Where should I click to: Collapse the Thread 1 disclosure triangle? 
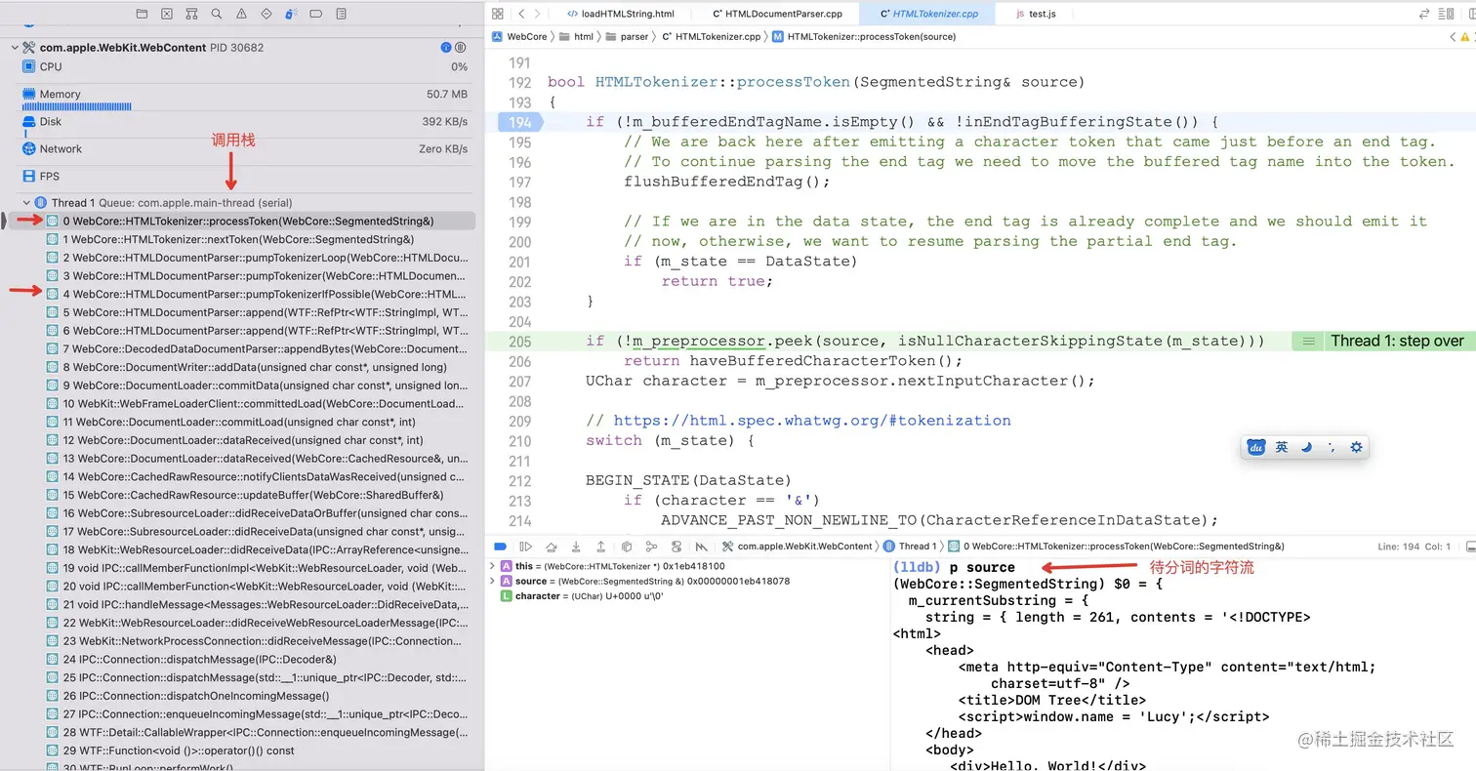tap(26, 202)
